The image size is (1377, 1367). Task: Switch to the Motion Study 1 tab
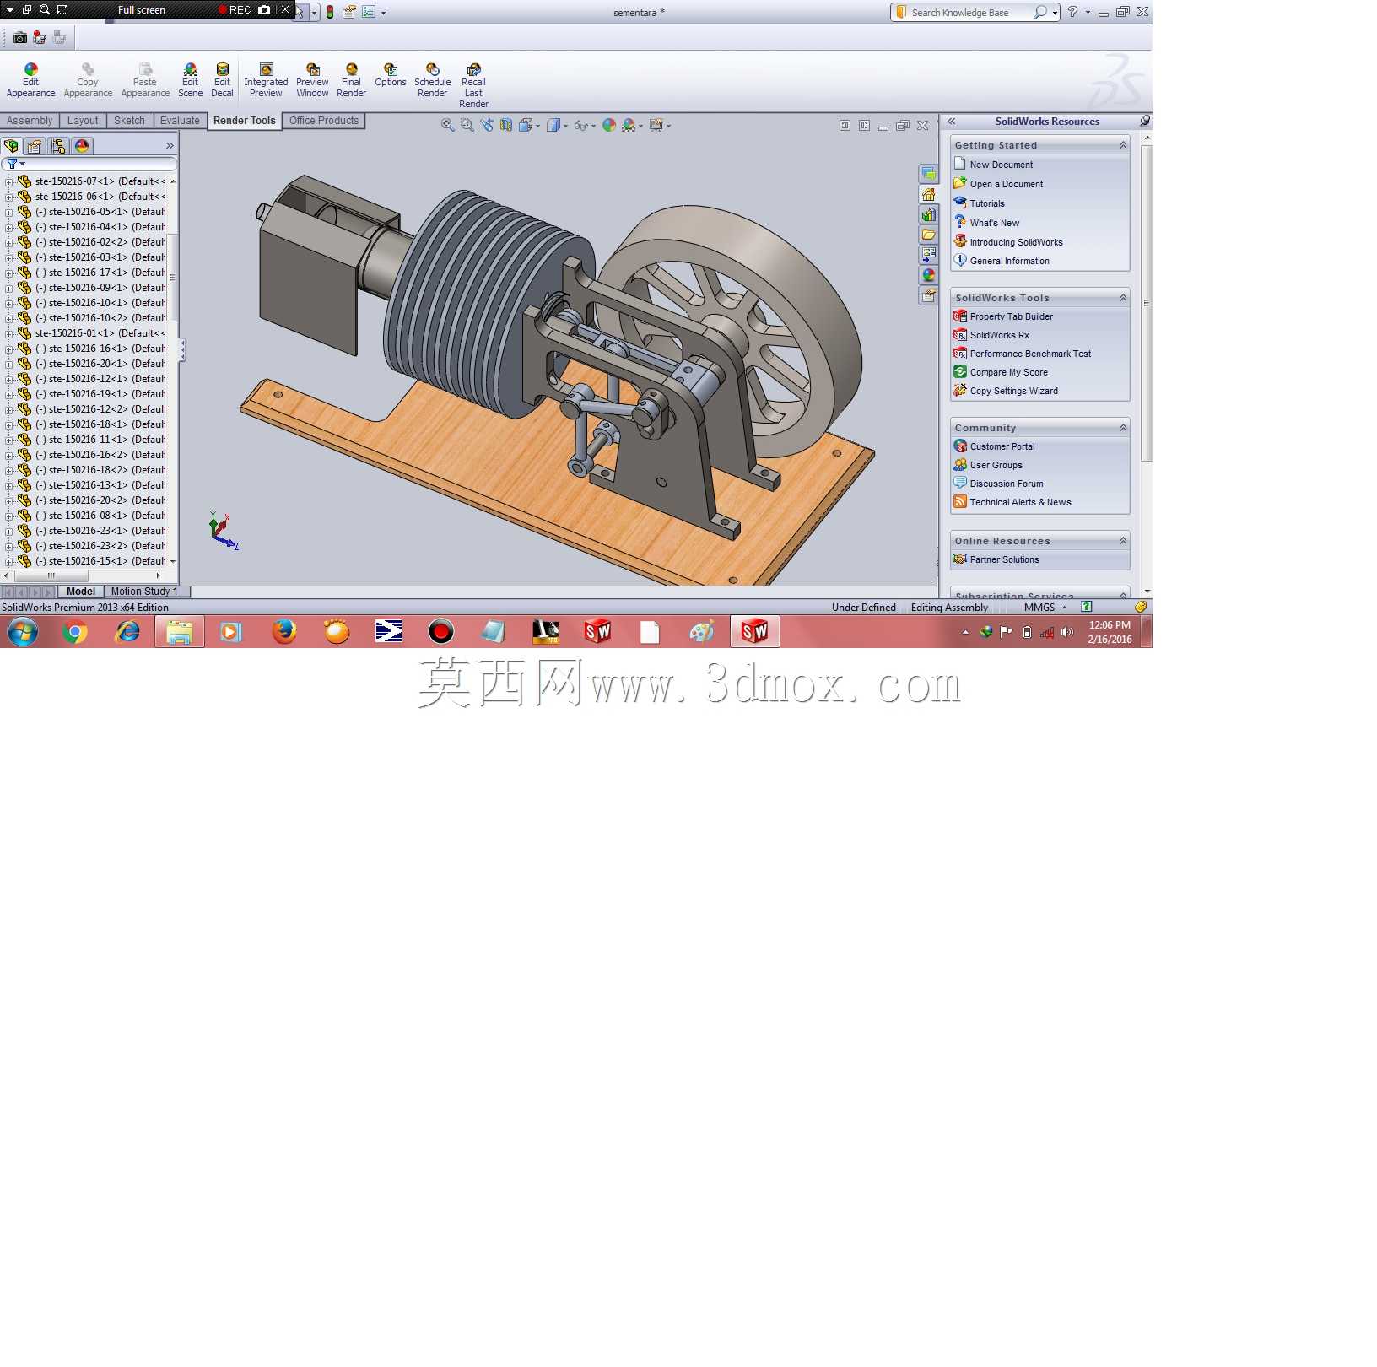coord(144,592)
